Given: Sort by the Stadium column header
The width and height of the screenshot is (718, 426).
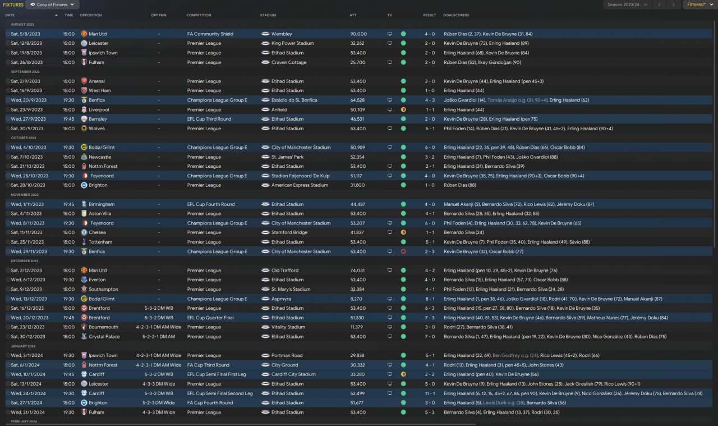Looking at the screenshot, I should point(268,15).
